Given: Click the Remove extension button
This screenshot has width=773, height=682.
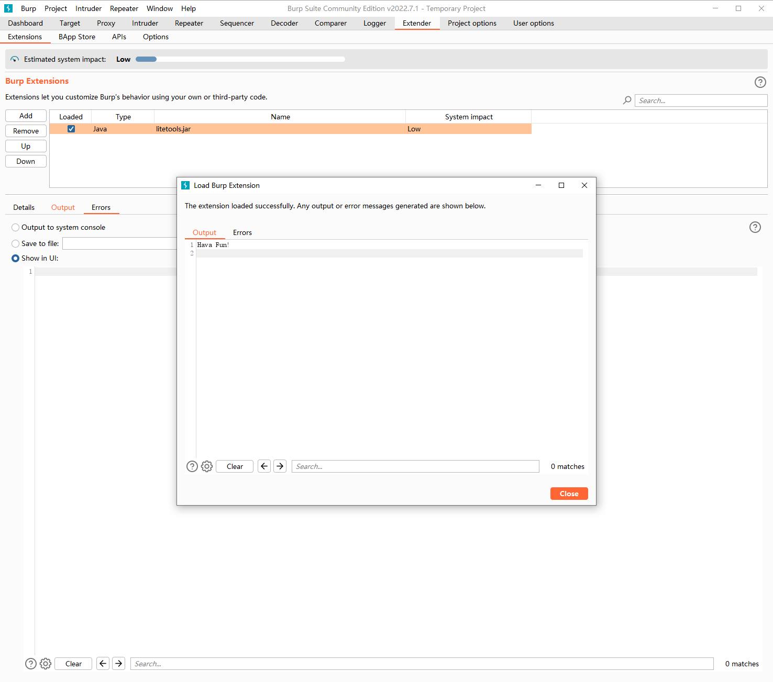Looking at the screenshot, I should point(26,131).
